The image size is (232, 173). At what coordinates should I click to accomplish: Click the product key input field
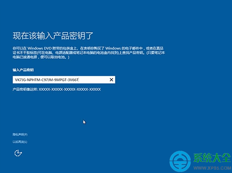tap(64, 80)
